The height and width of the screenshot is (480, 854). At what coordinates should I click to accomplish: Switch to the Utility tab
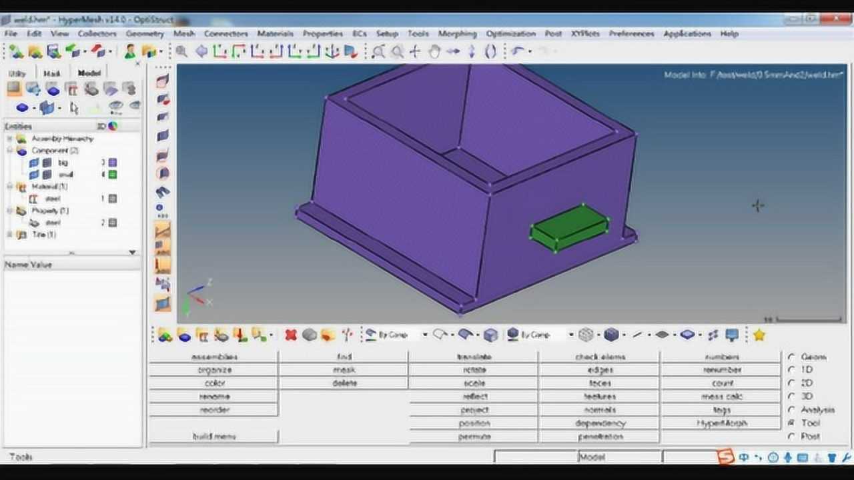tap(17, 73)
